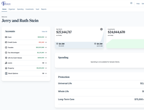Screen dimensions: 144x110
Task: Click the Property house icon
Action: [x=6, y=68]
